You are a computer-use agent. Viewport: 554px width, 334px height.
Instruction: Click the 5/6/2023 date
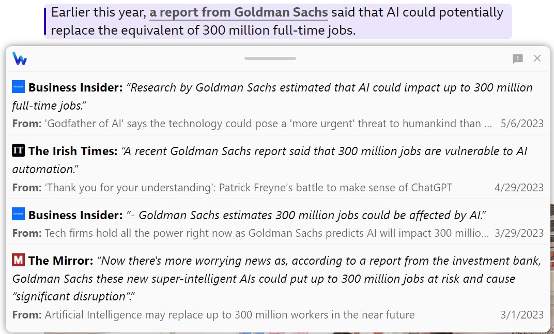click(522, 124)
